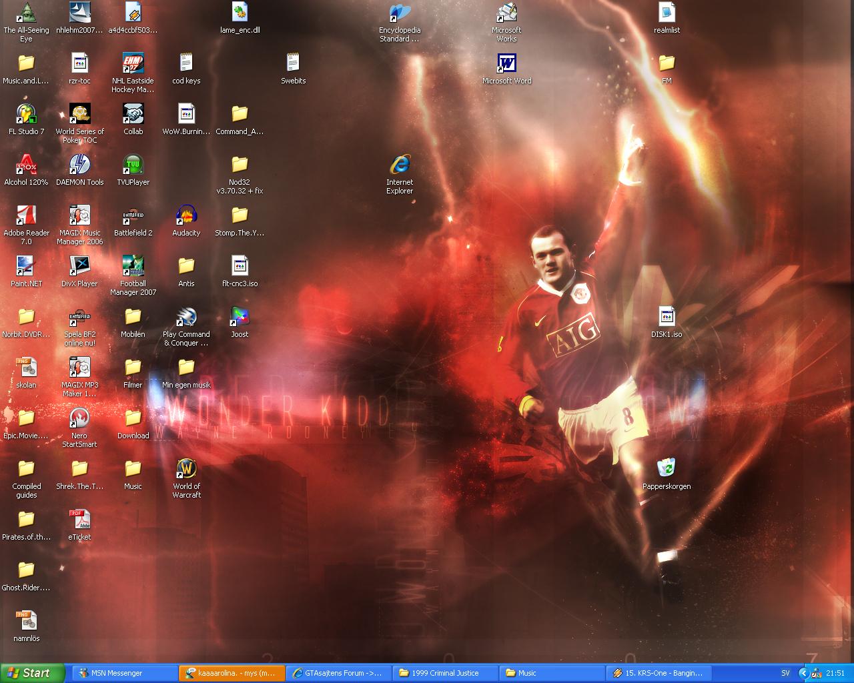Viewport: 854px width, 683px height.
Task: Open The All-Seeing Eye shortcut
Action: 26,13
